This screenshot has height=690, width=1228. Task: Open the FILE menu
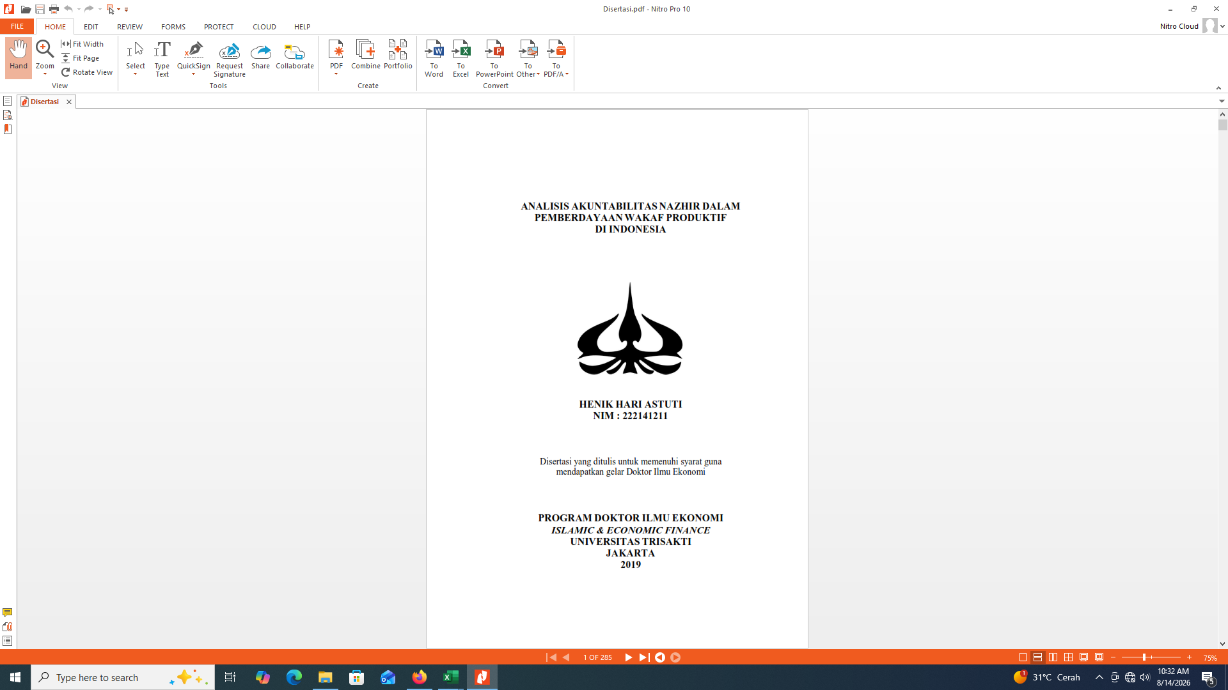(17, 26)
